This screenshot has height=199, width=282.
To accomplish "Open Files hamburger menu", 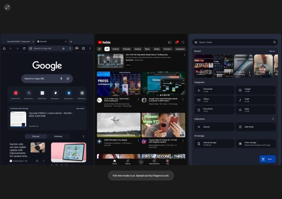I will tap(196, 42).
